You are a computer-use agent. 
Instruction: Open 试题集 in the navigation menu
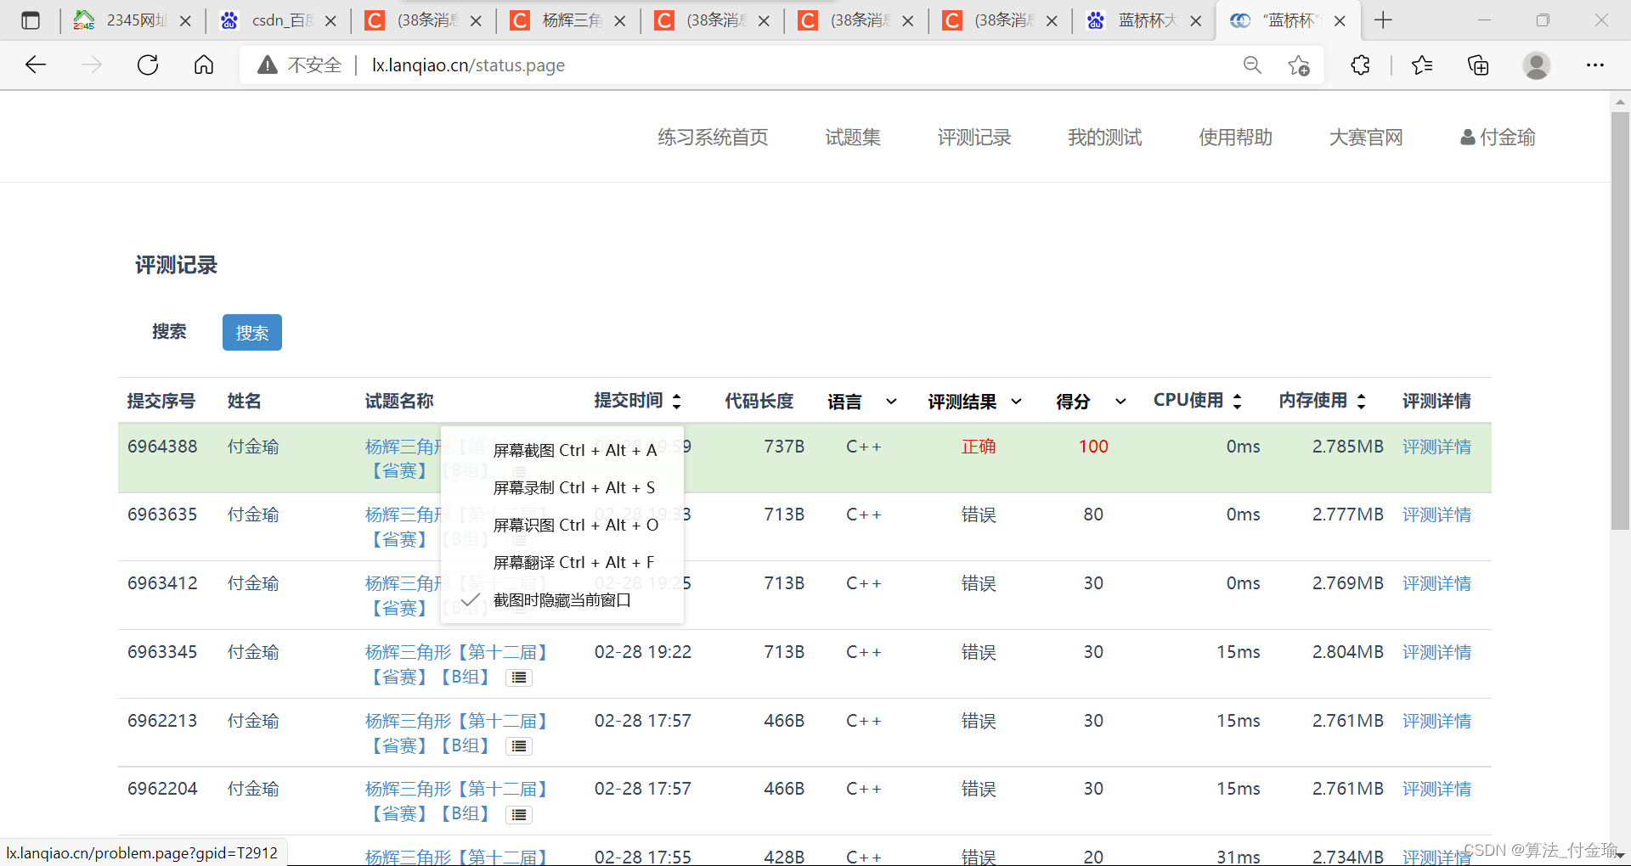click(x=852, y=137)
